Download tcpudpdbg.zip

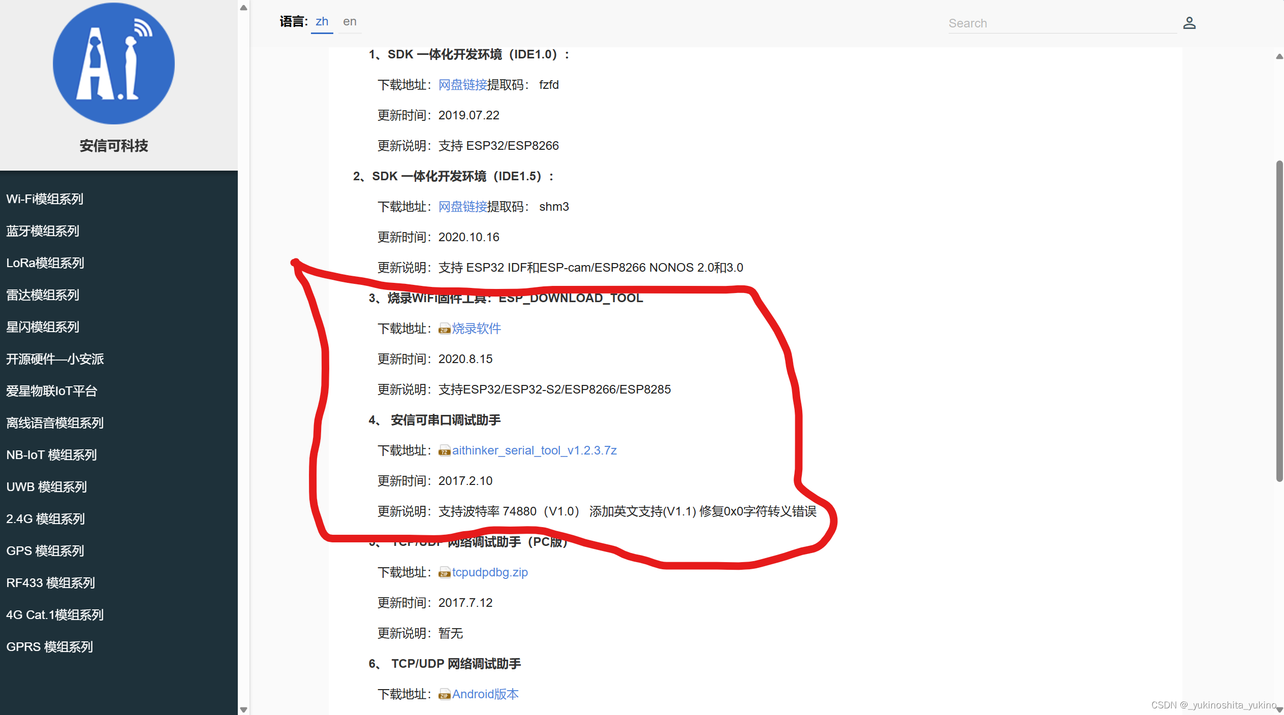[x=490, y=572]
